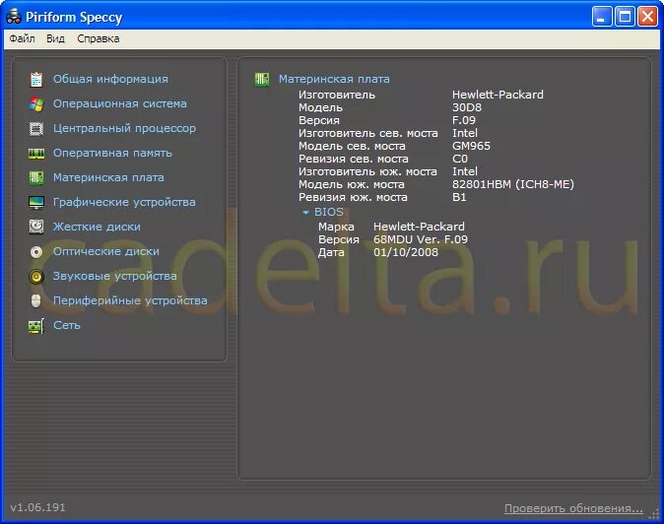The height and width of the screenshot is (524, 664).
Task: Click the BIOS version 68MDU Ver. F.09
Action: pyautogui.click(x=421, y=239)
